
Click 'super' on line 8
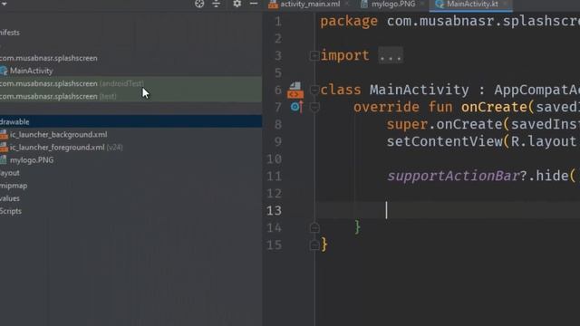407,125
